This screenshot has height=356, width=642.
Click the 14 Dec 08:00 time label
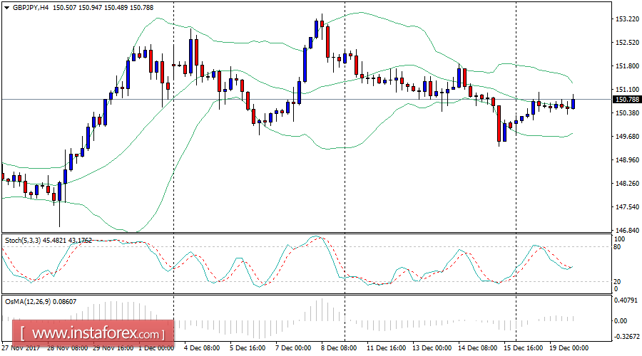coord(477,348)
